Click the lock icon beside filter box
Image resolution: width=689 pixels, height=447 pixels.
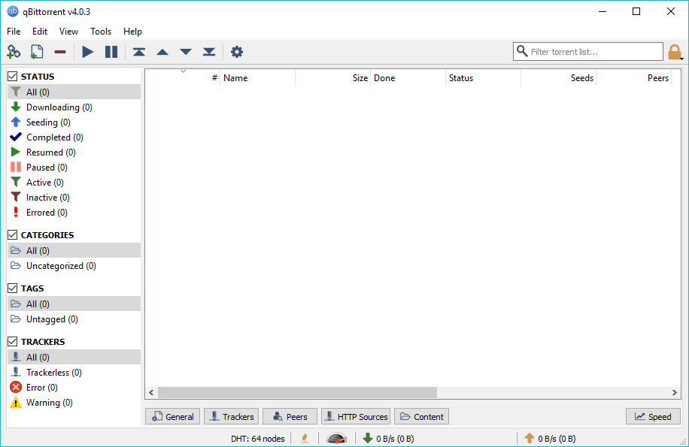(x=675, y=52)
